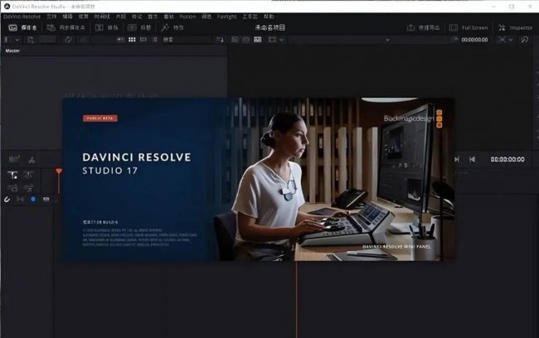This screenshot has height=338, width=539.
Task: Open the 转场 transitions panel
Action: [x=107, y=28]
